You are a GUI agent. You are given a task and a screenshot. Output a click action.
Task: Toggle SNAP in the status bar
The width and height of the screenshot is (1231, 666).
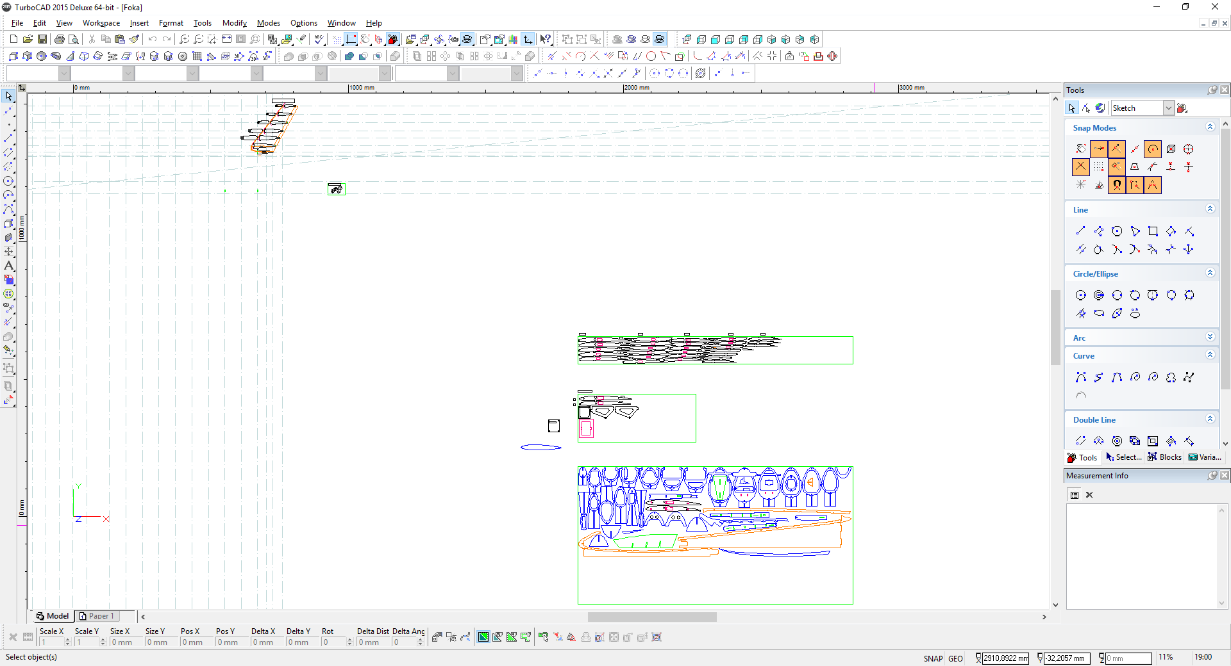click(x=933, y=658)
